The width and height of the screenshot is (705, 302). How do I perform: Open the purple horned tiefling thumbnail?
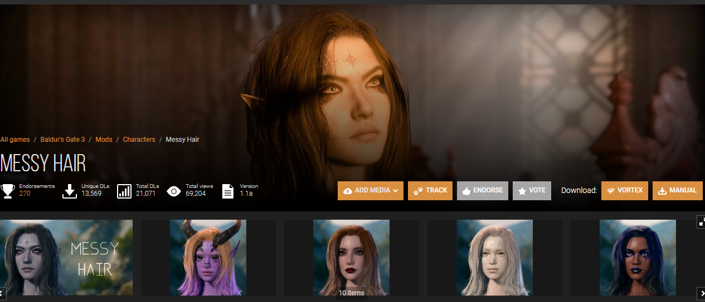(208, 258)
